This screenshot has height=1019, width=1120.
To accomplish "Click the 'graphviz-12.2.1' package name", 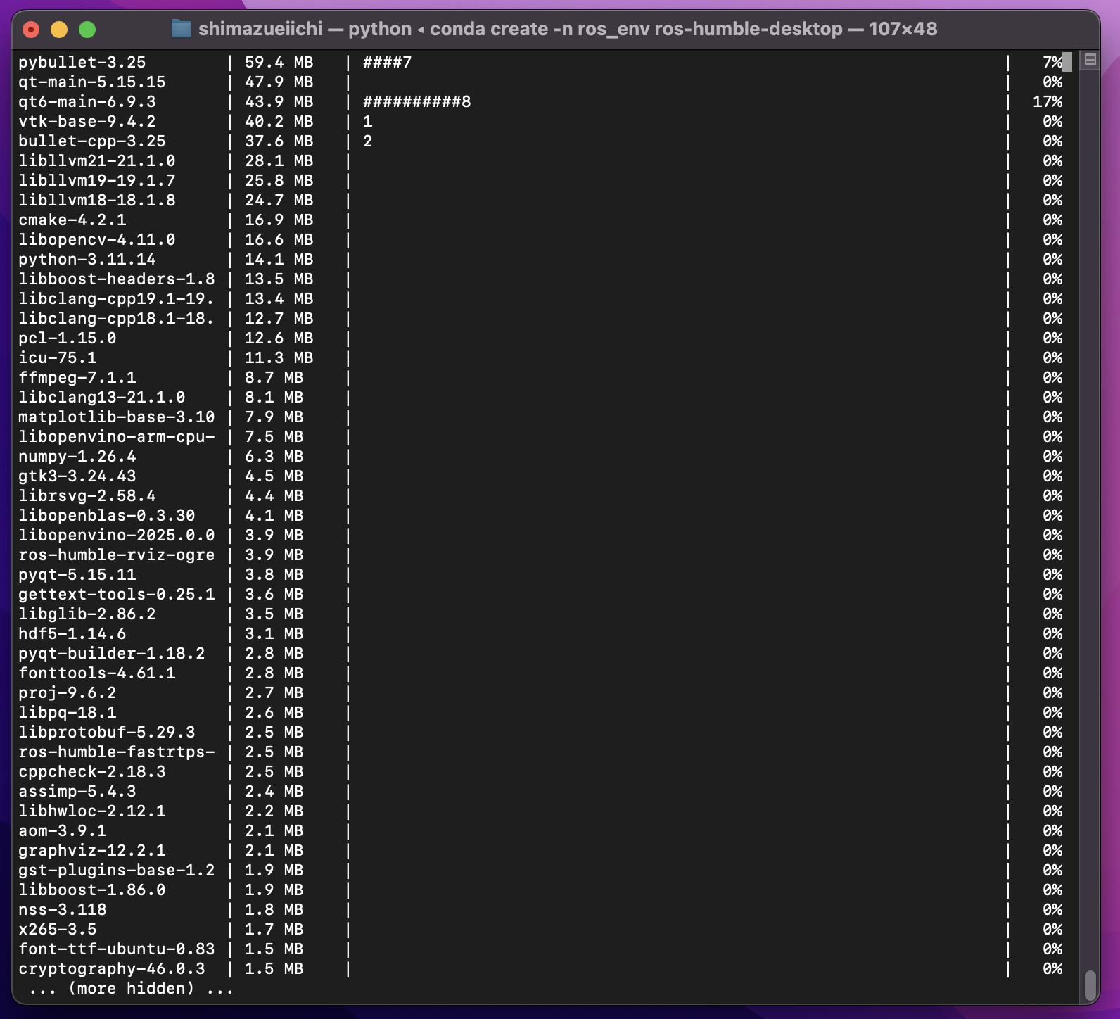I will (92, 851).
